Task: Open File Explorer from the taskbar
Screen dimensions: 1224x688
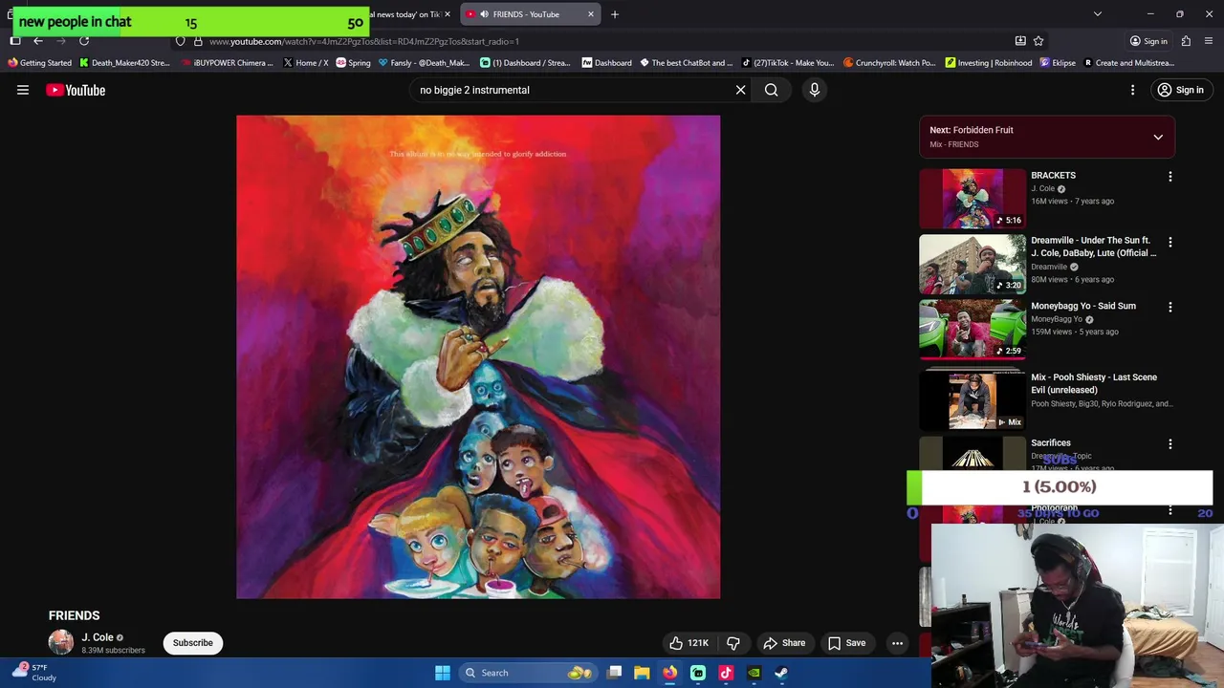Action: coord(642,673)
